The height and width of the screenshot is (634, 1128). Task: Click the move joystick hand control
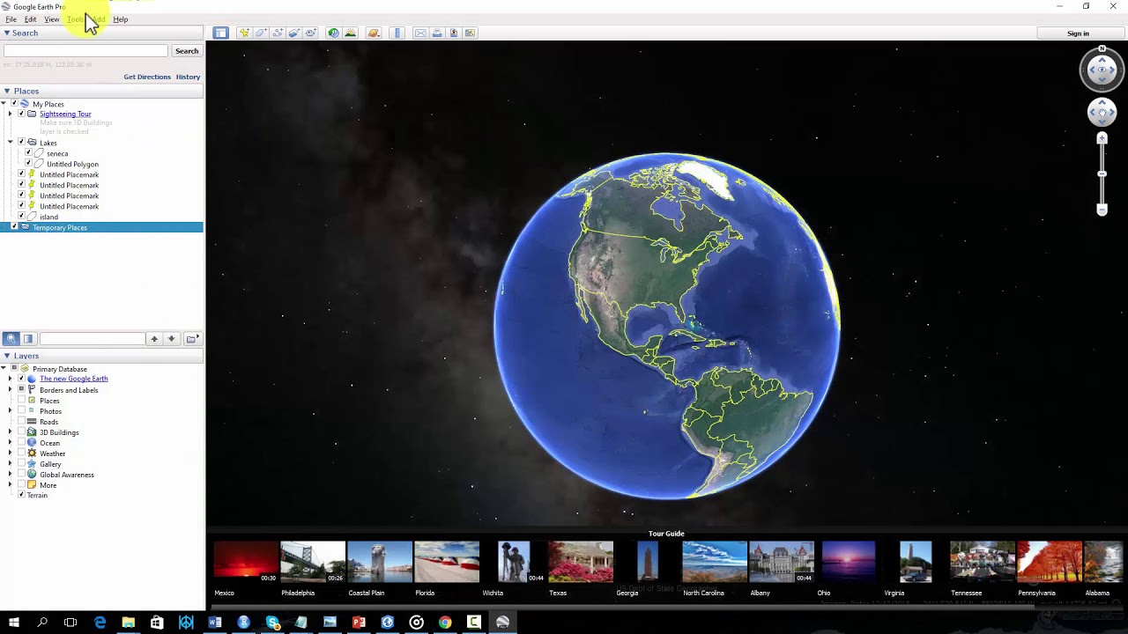click(x=1102, y=112)
